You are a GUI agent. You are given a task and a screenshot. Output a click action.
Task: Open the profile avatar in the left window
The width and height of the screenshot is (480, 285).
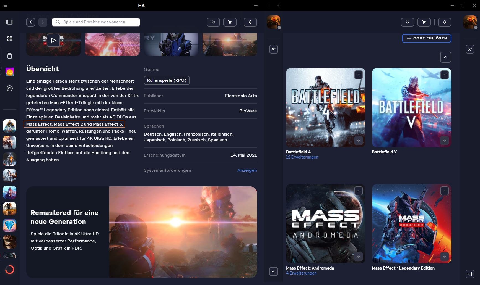point(274,22)
